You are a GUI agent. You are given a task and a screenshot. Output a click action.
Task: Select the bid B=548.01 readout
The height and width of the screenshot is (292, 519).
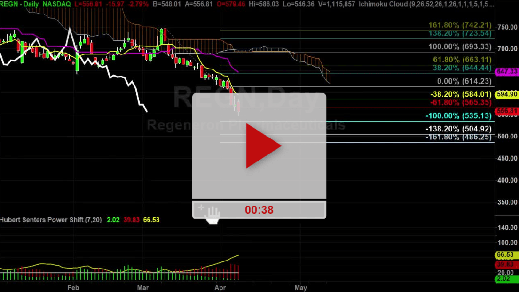point(167,4)
